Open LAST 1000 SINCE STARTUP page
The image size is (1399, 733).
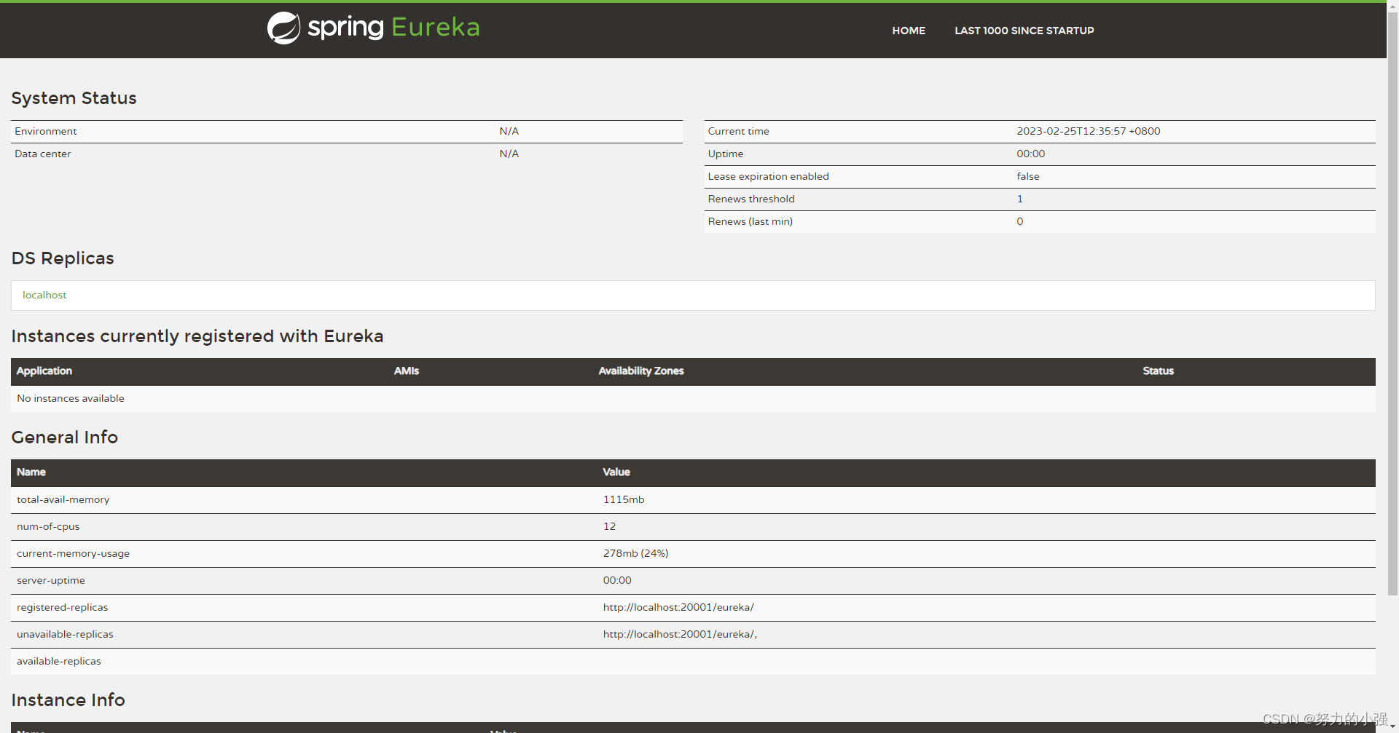[1024, 31]
